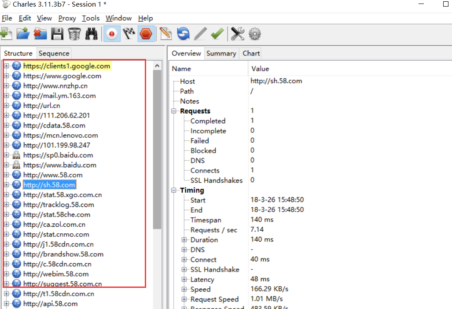Viewport: 452px width, 309px height.
Task: Toggle recording with the red record button
Action: click(112, 34)
